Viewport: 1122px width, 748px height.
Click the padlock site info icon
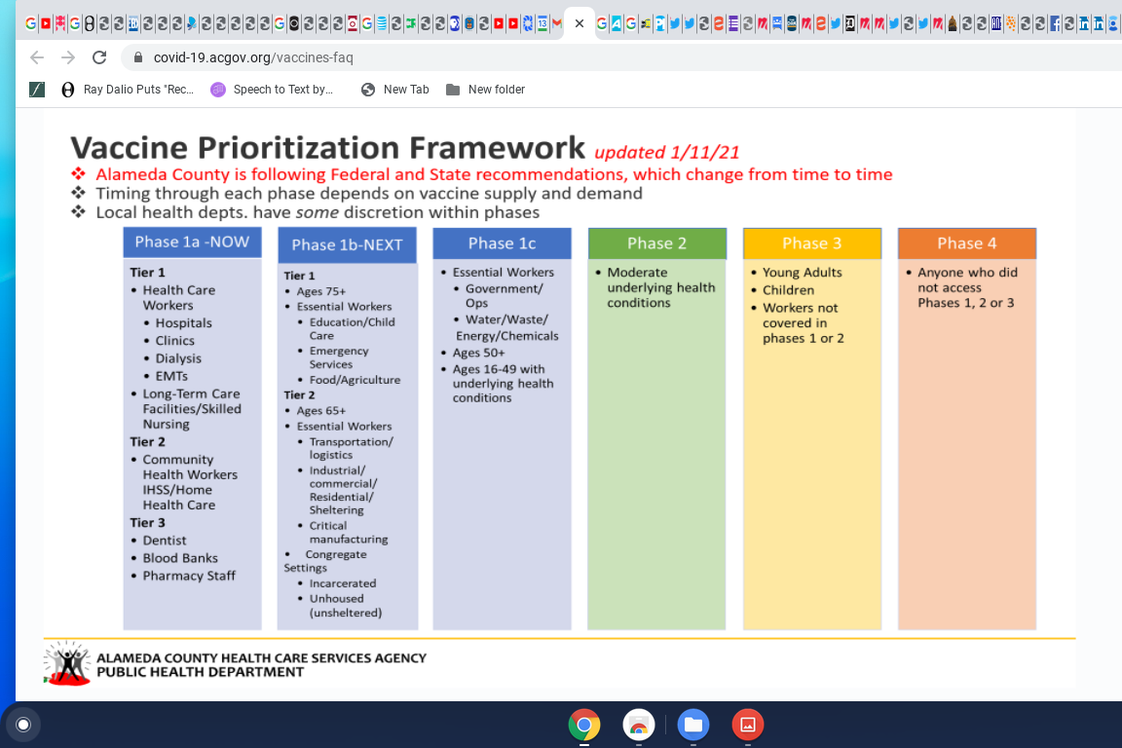click(137, 57)
